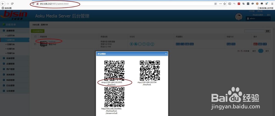The image size is (275, 116).
Task: Open the page actions three-dot menu
Action: [x=221, y=4]
